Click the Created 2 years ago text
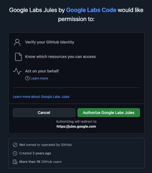Screen dimensions: 152x173 click(x=35, y=153)
